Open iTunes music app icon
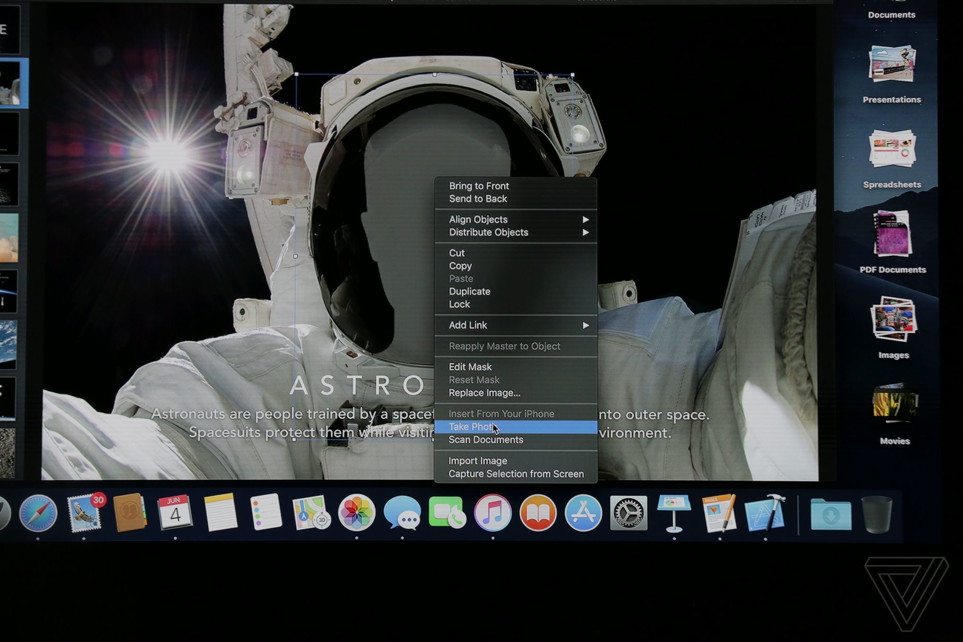Viewport: 963px width, 642px height. [x=492, y=513]
